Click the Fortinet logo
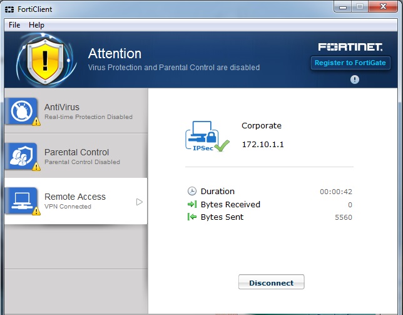Screen dimensions: 403x315 pyautogui.click(x=350, y=47)
